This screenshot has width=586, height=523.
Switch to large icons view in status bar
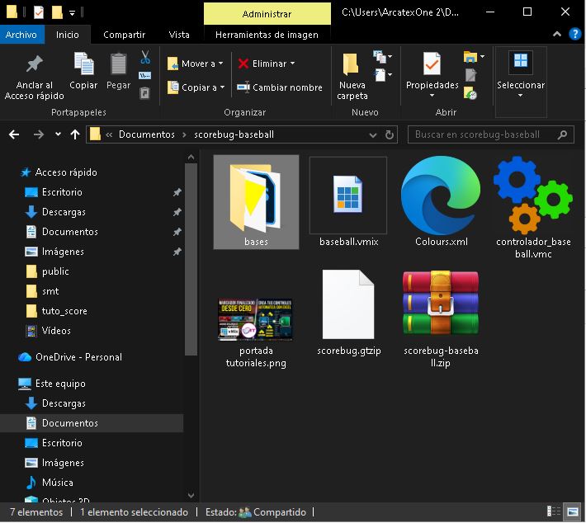[572, 511]
